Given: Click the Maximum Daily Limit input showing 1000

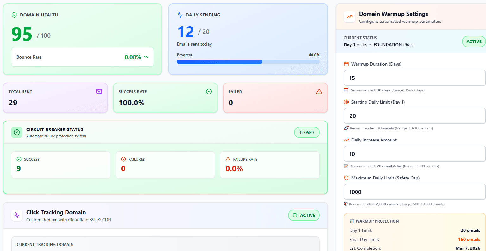Looking at the screenshot, I should click(414, 192).
